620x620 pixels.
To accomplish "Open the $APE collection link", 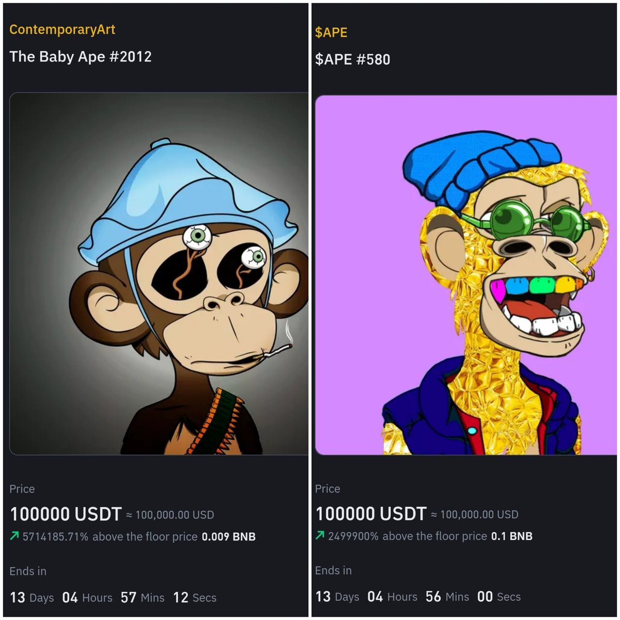I will tap(331, 32).
